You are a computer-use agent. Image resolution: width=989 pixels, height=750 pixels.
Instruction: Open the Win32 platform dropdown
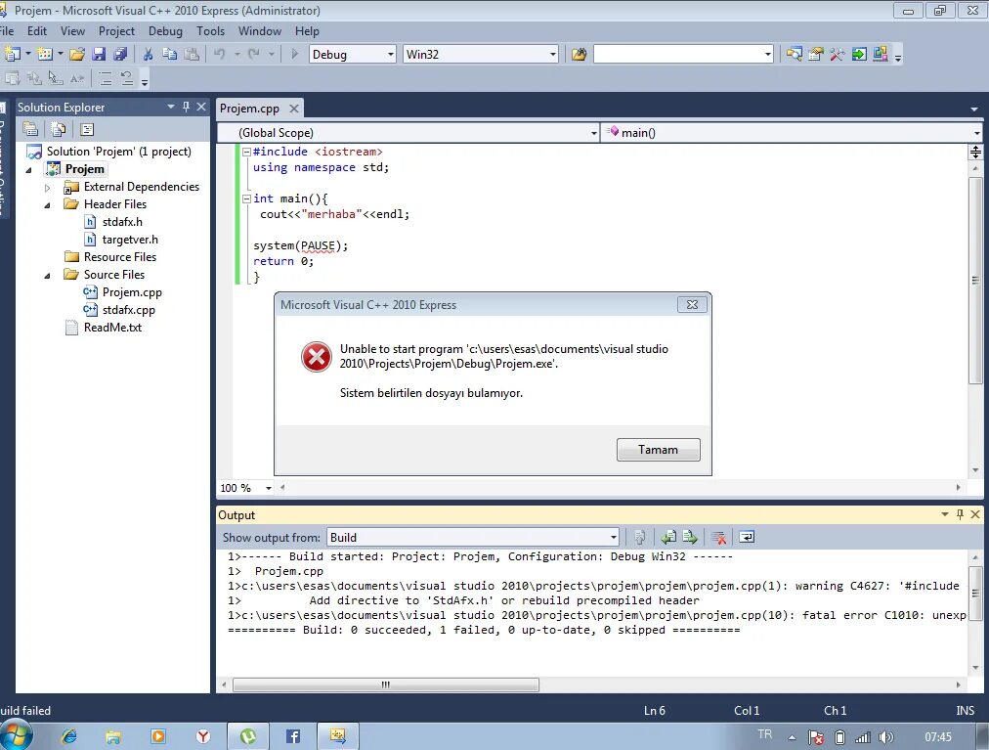pos(552,55)
